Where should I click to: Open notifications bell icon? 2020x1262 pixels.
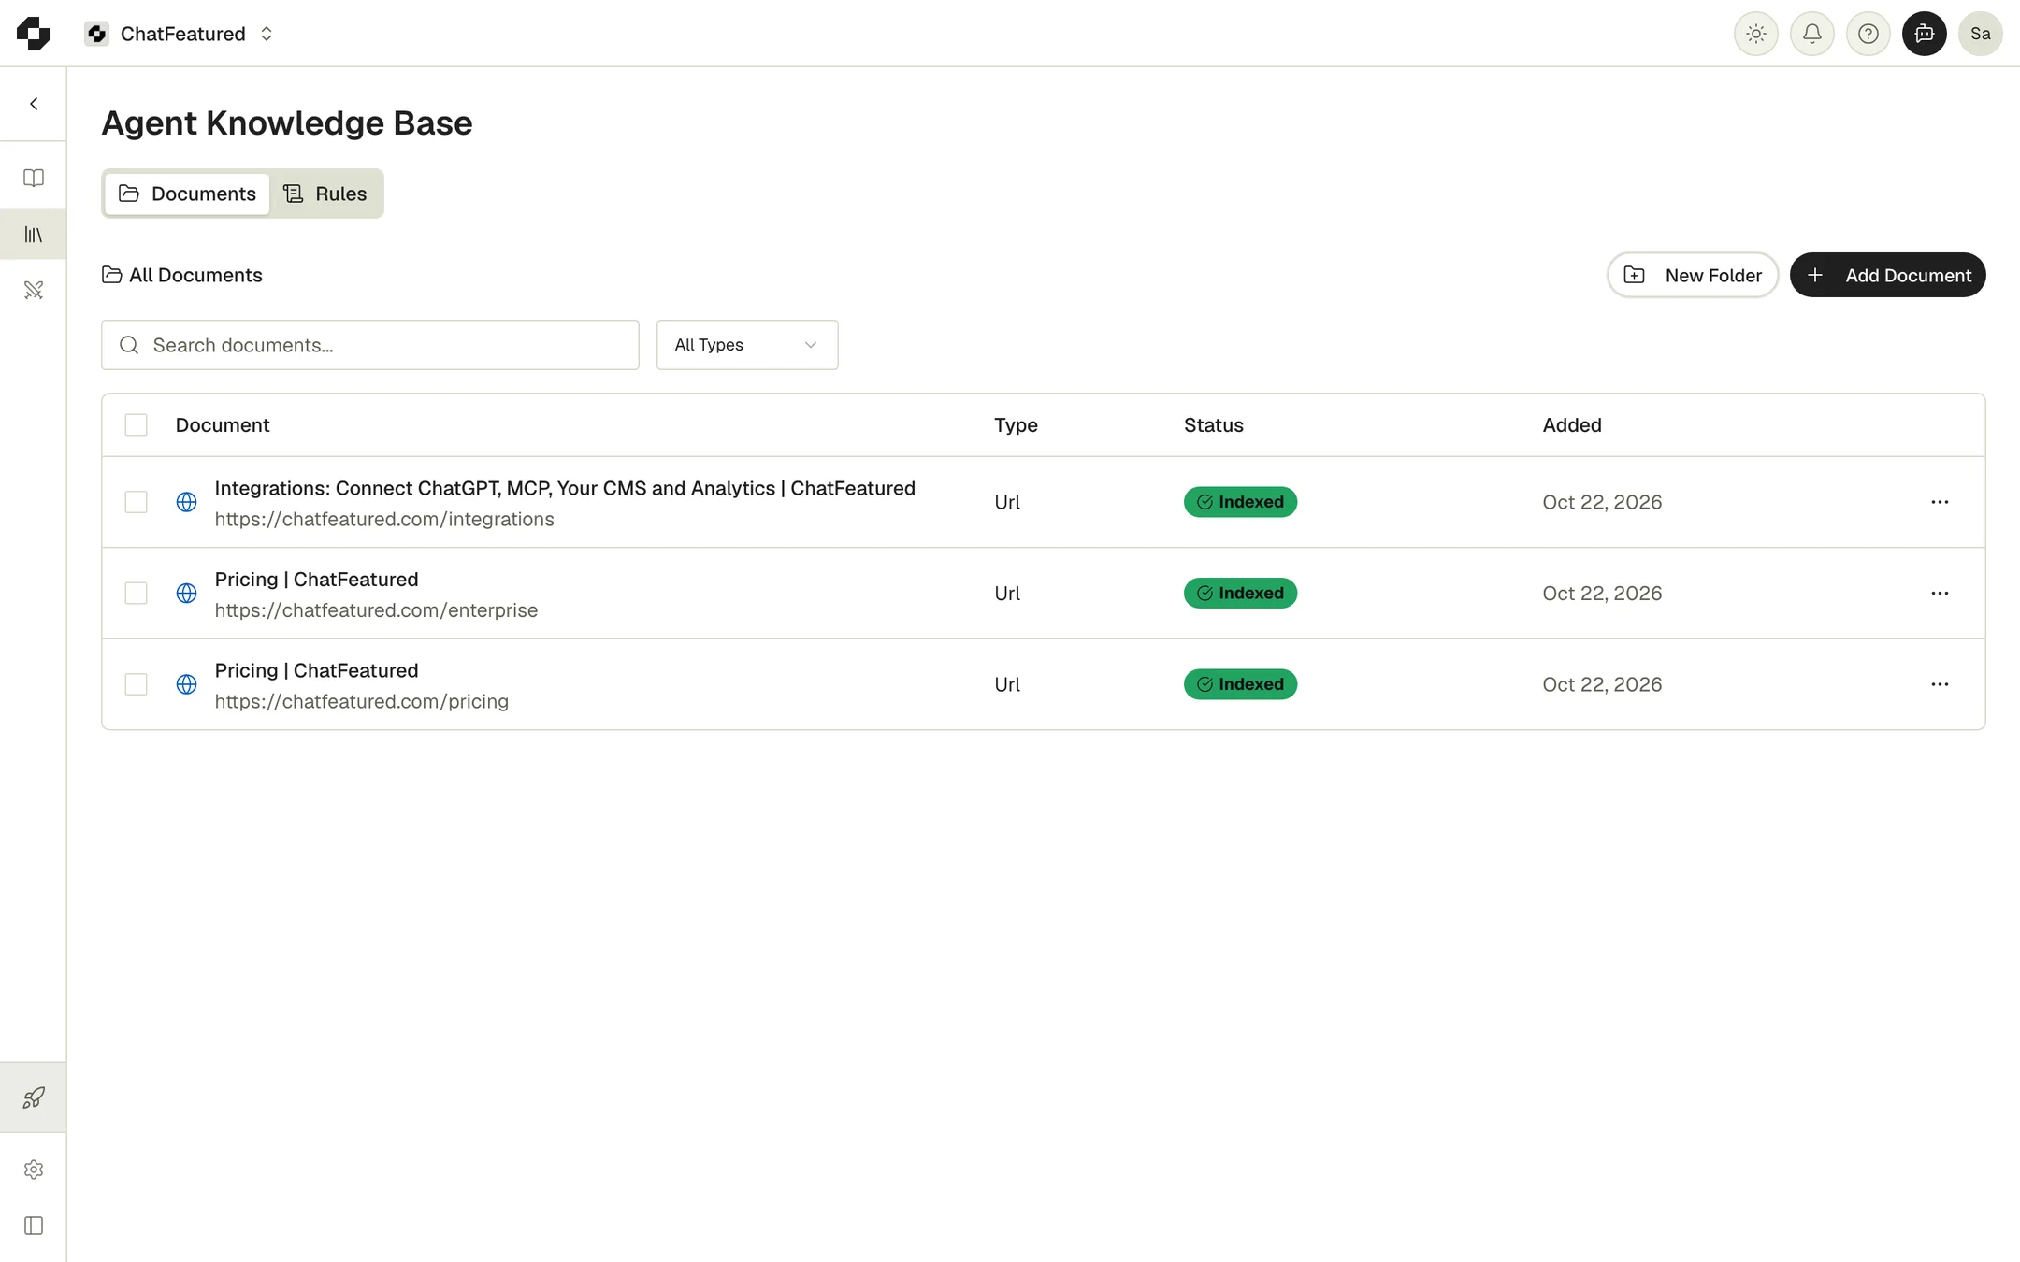pyautogui.click(x=1811, y=34)
